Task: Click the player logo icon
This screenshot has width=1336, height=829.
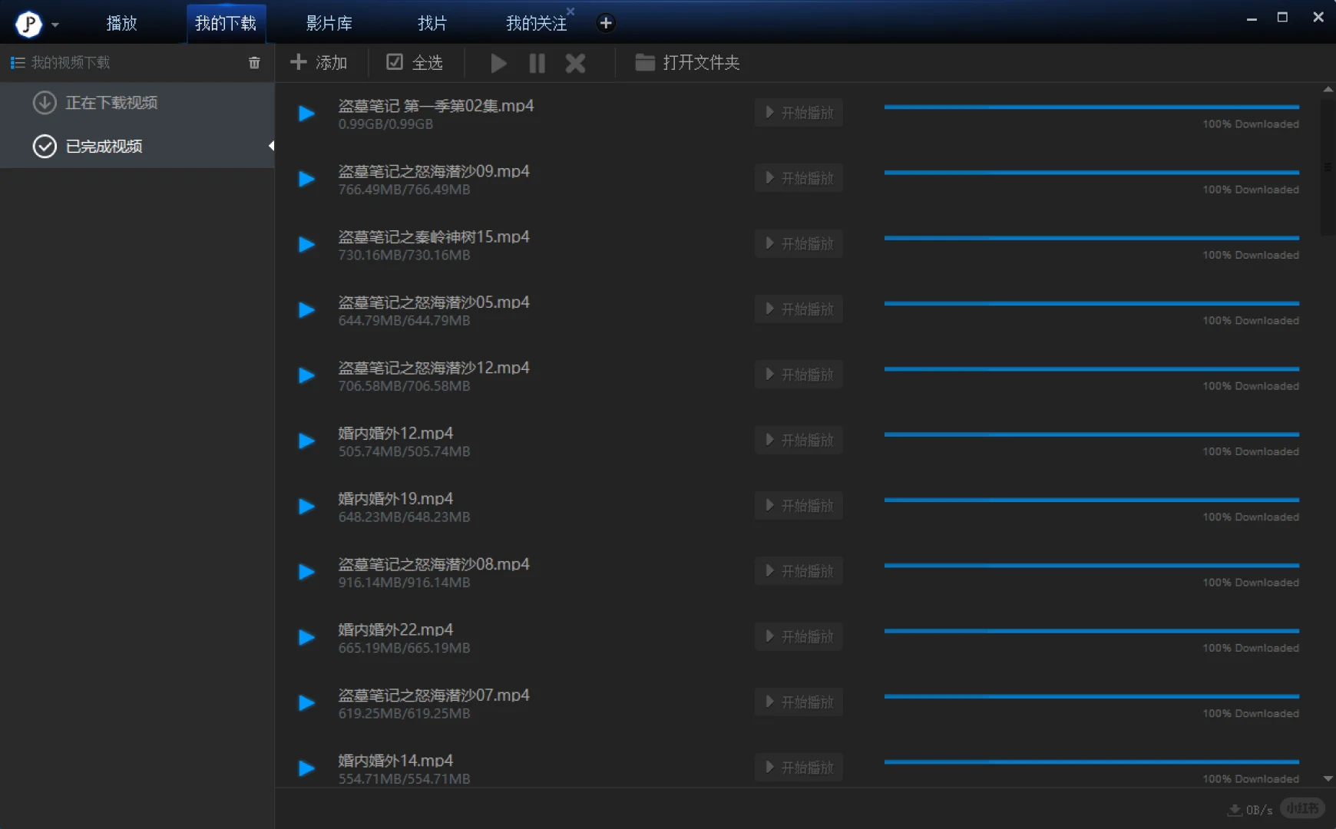Action: click(28, 24)
